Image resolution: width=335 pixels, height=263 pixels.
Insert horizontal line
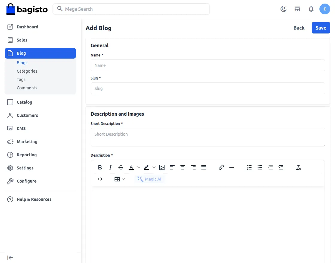232,167
